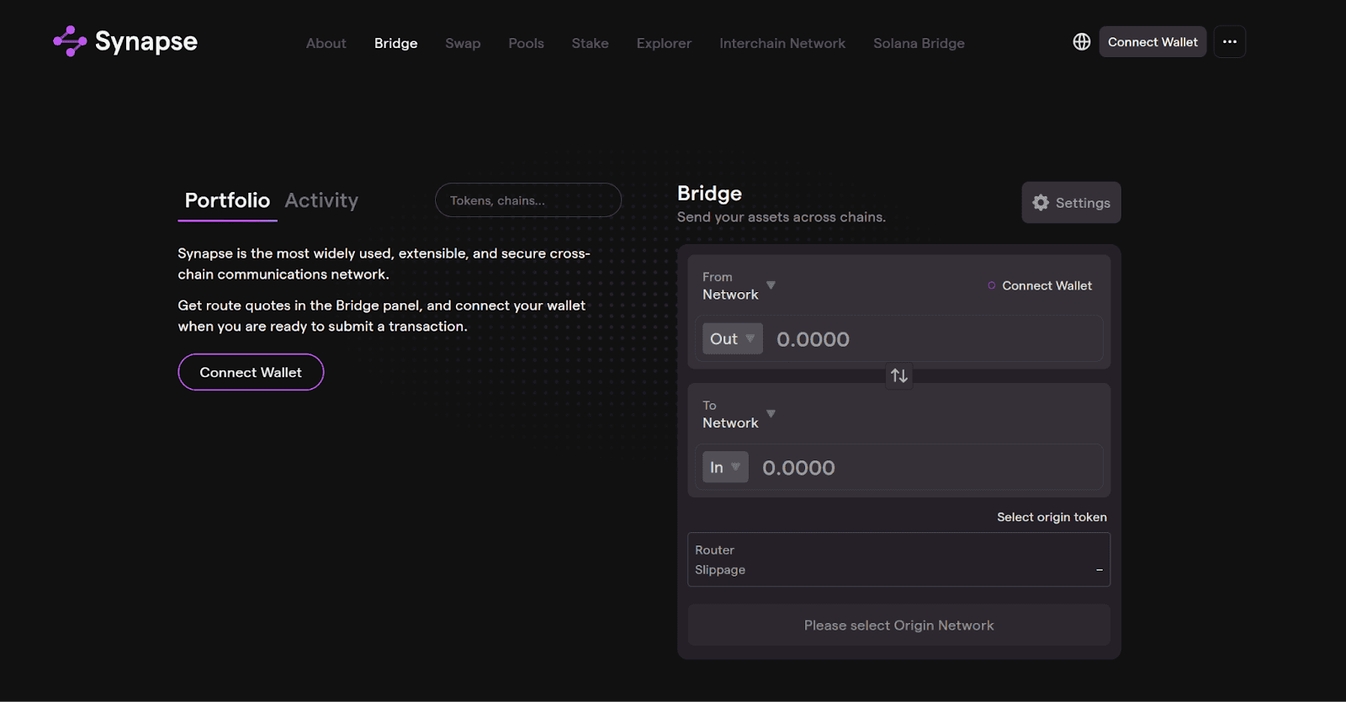
Task: Open the In token selector
Action: click(x=725, y=467)
